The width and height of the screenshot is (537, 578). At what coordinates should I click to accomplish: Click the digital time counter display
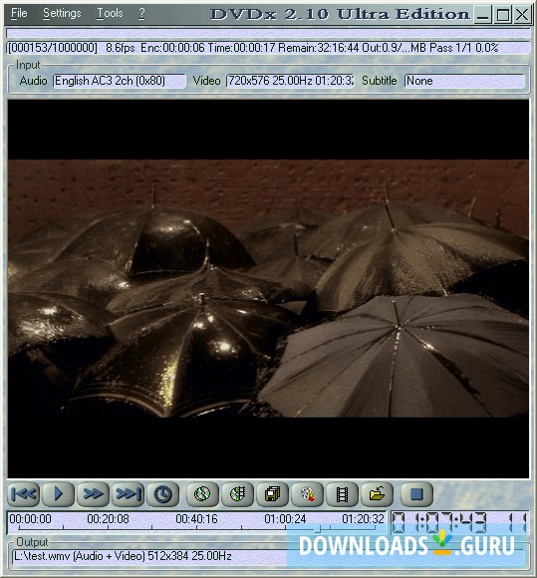(x=459, y=522)
